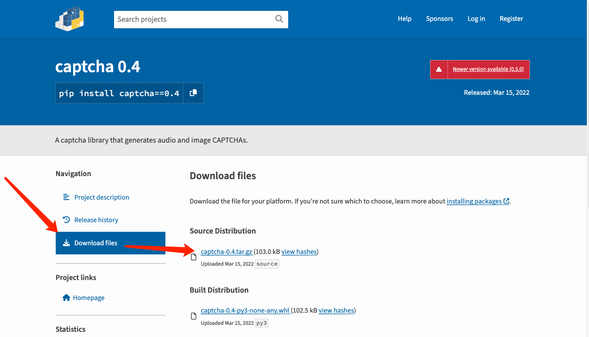The width and height of the screenshot is (589, 337).
Task: Click the Project links heading
Action: pos(76,277)
